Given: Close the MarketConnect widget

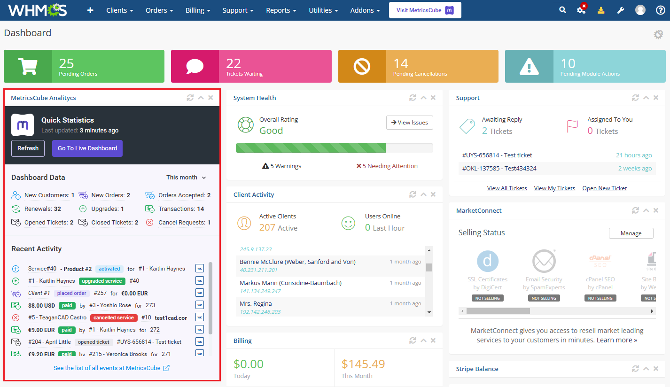Looking at the screenshot, I should tap(656, 210).
